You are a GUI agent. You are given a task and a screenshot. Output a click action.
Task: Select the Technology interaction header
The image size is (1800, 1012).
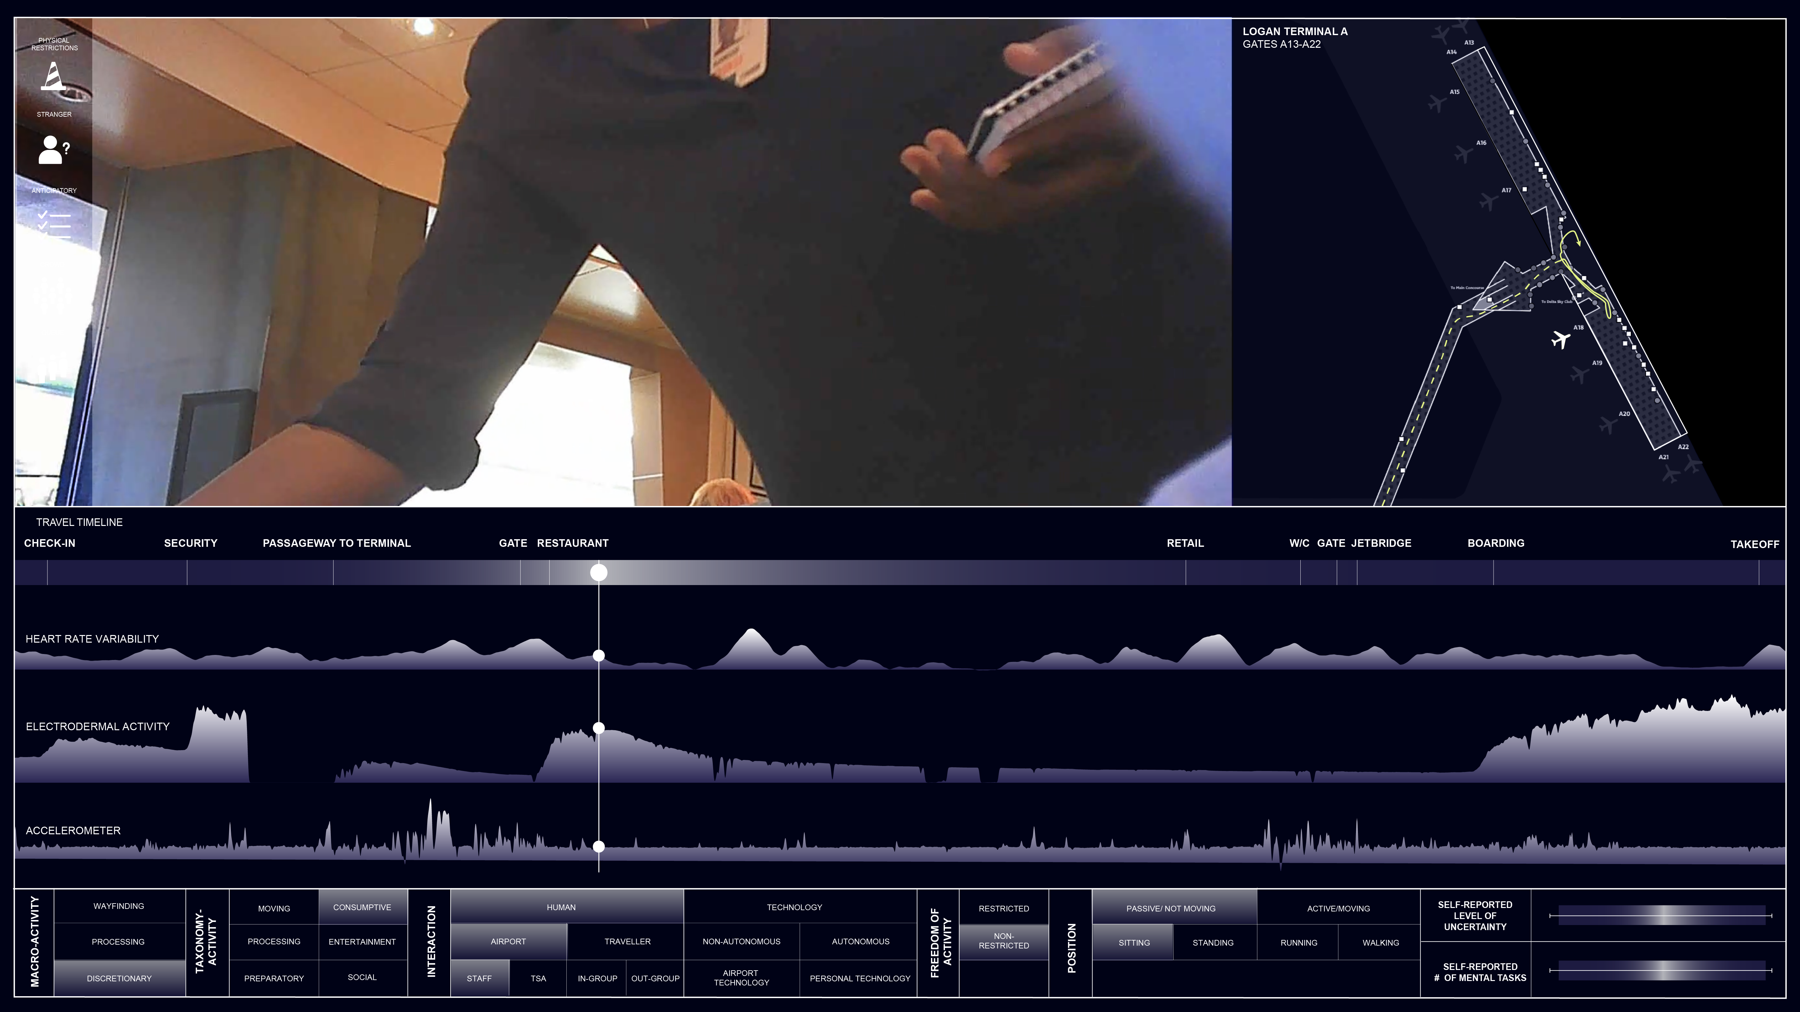(x=794, y=907)
